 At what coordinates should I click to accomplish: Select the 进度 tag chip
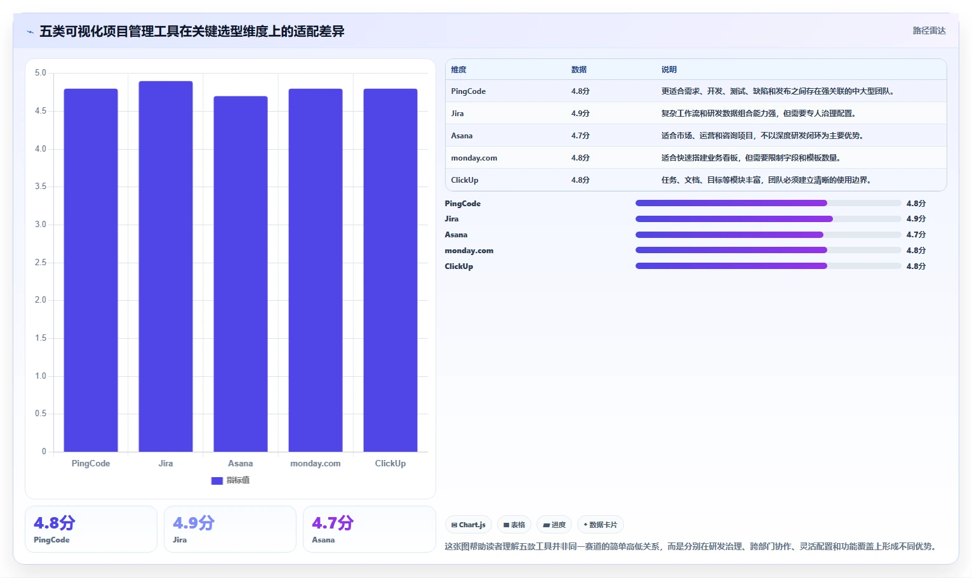click(x=554, y=525)
